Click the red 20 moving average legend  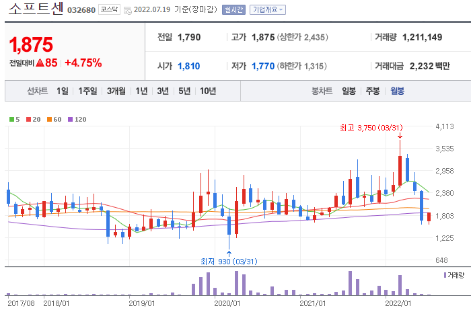(34, 120)
